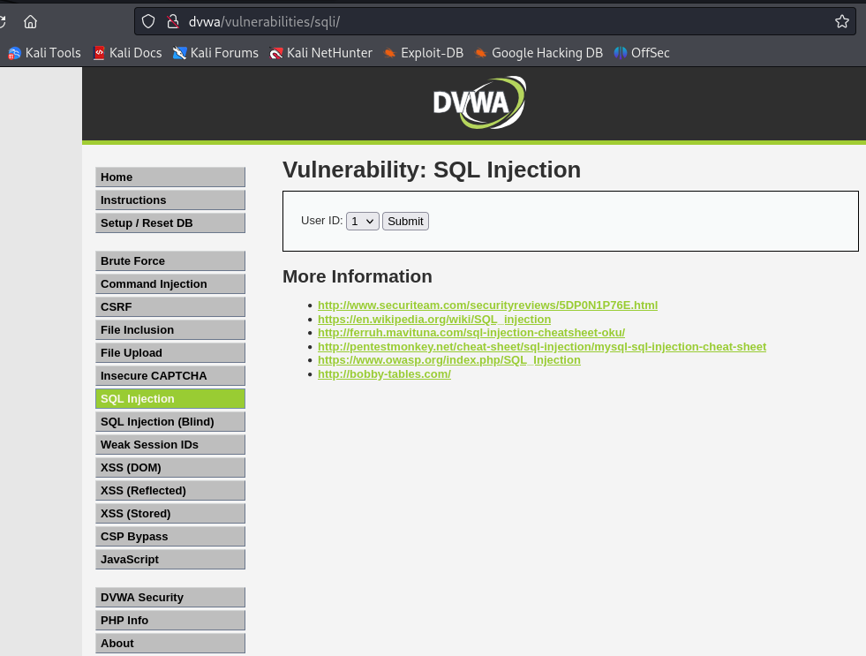Select CSP Bypass in the sidebar

tap(170, 537)
